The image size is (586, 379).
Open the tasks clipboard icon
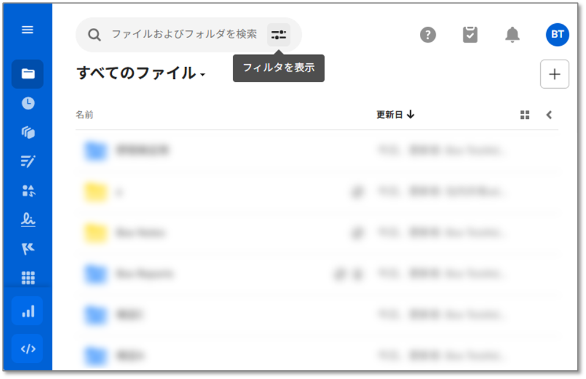pos(470,35)
